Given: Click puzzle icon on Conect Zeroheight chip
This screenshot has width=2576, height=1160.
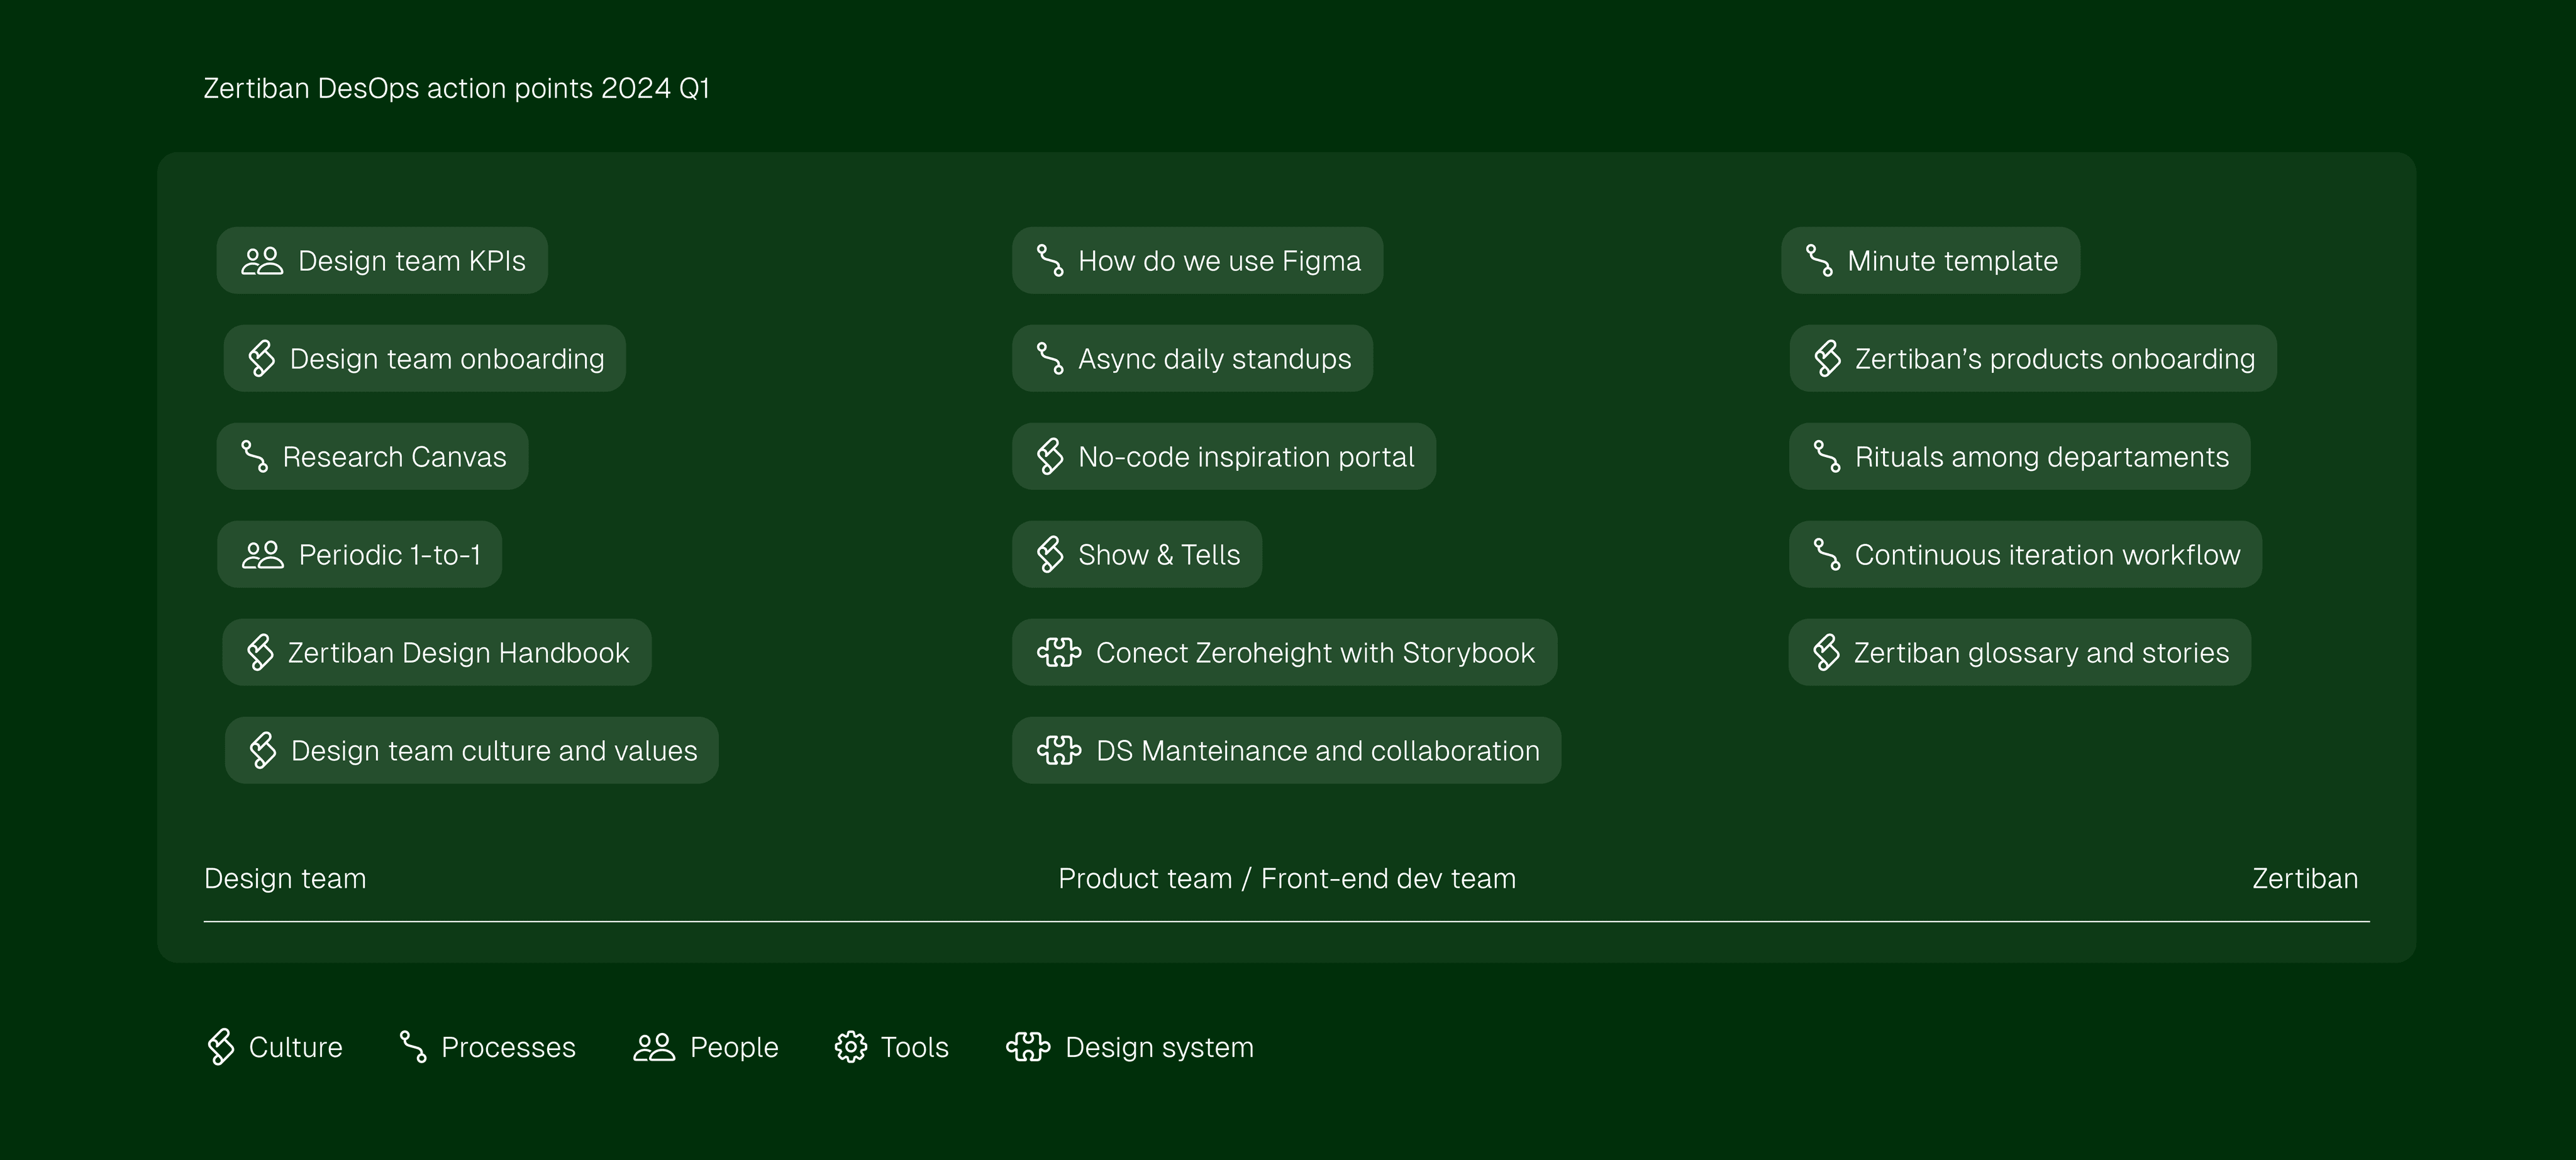Looking at the screenshot, I should [1058, 653].
